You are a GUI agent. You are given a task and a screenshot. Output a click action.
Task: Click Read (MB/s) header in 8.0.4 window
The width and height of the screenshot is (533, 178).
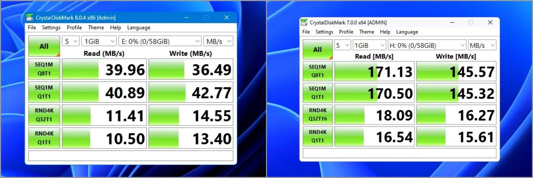104,53
